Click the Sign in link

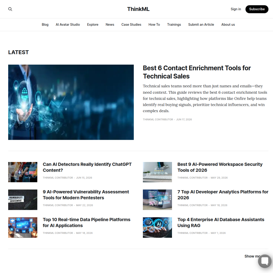coord(236,9)
